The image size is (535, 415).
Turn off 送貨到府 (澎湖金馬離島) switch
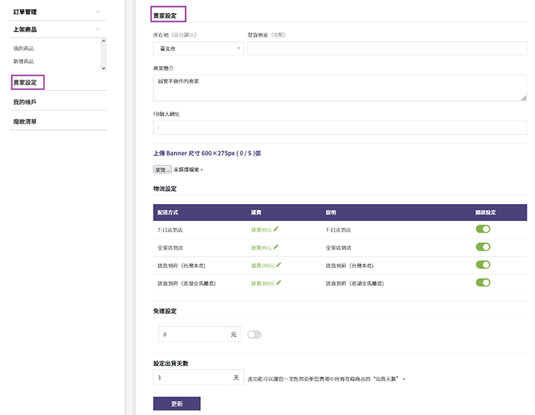coord(482,282)
